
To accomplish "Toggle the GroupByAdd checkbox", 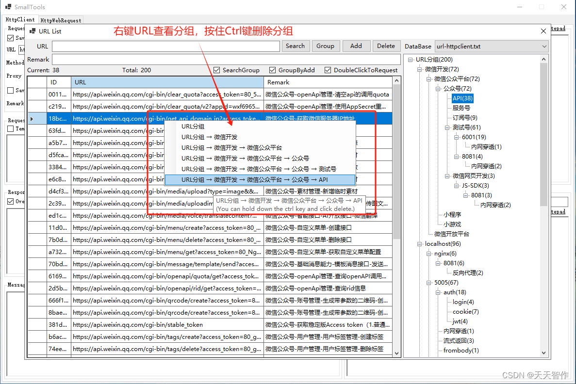I will [272, 70].
